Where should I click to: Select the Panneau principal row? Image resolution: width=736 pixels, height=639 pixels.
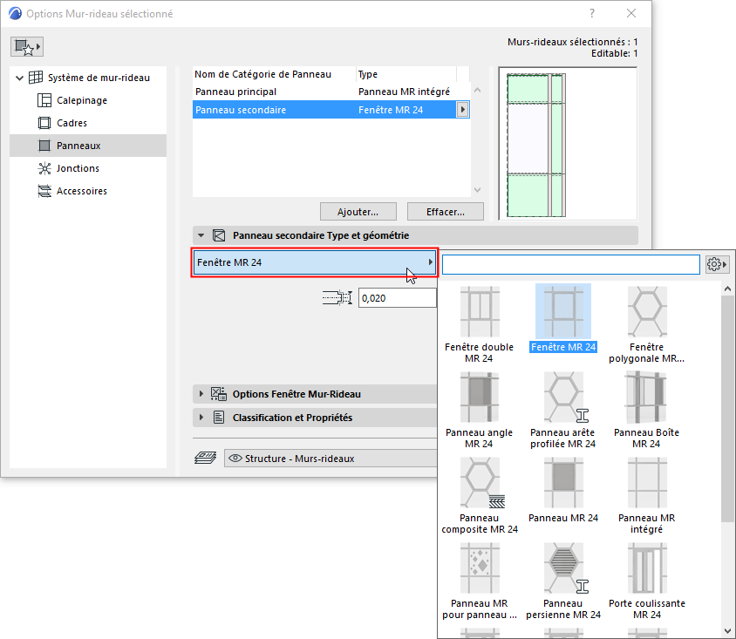331,92
